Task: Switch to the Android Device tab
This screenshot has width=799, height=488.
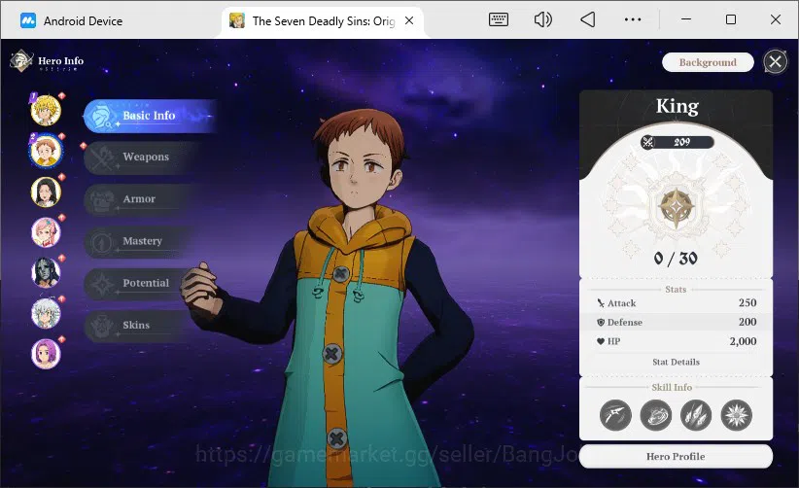Action: (x=71, y=20)
